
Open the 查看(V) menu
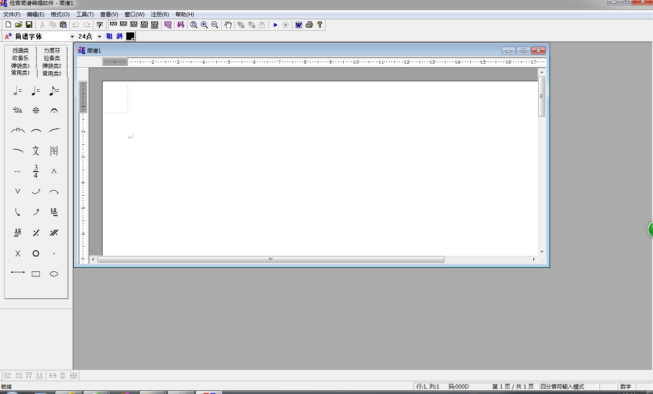pos(109,15)
